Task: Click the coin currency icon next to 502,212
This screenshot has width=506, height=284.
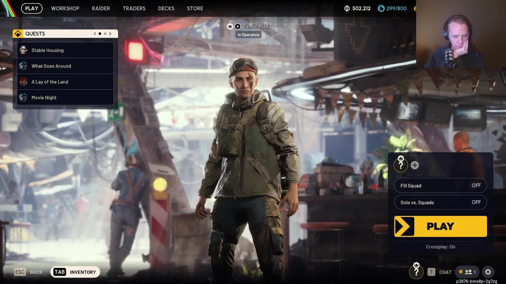Action: pos(347,8)
